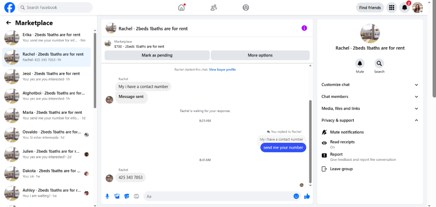Click the 'send me your number' bubble
The image size is (436, 207).
pos(283,148)
